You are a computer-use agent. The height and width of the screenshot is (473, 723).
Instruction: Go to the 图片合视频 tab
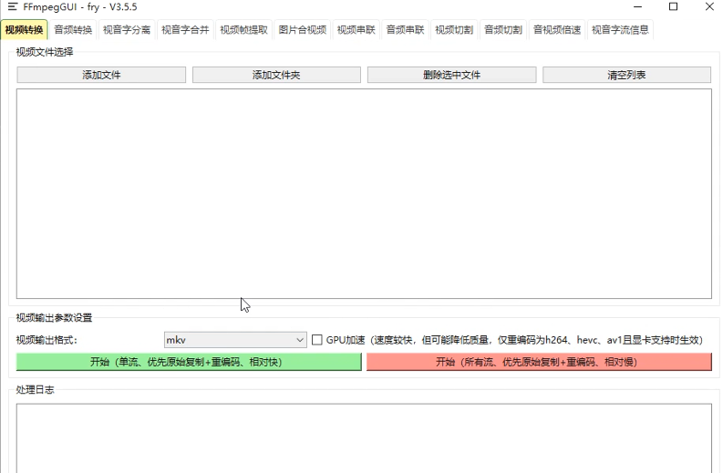click(x=303, y=30)
